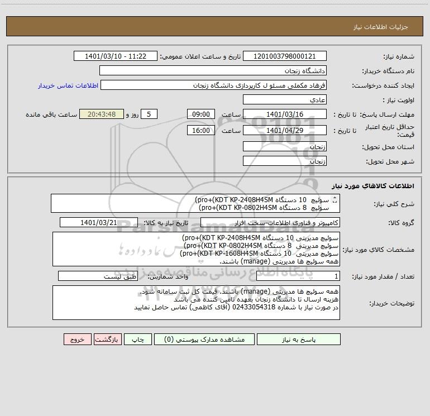Screen dimensions: 430x416
Task: Click the buyer name field 'دانشگاه زنجان'
Action: (213, 70)
